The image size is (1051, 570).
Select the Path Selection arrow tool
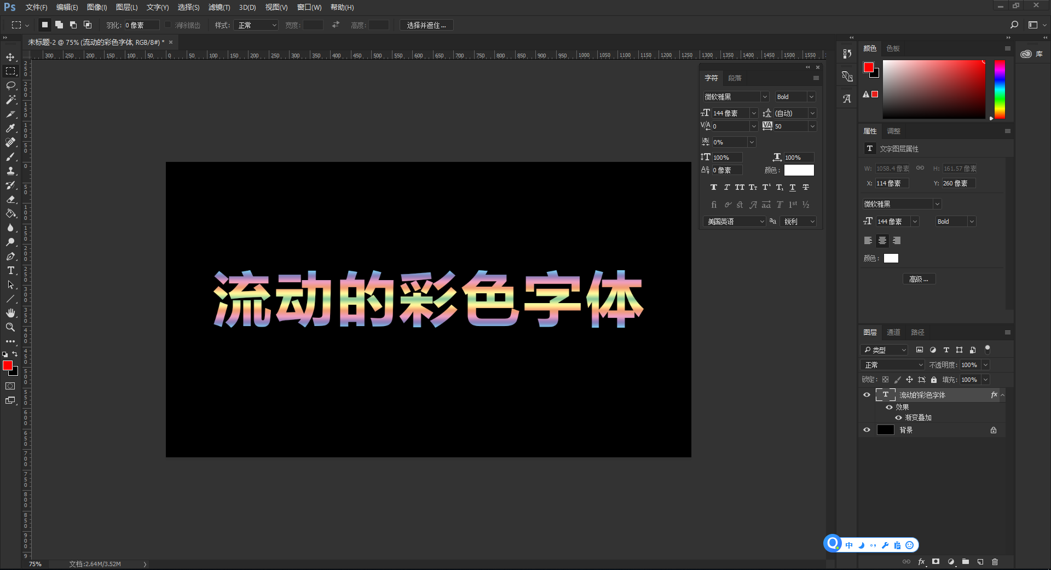pos(10,284)
